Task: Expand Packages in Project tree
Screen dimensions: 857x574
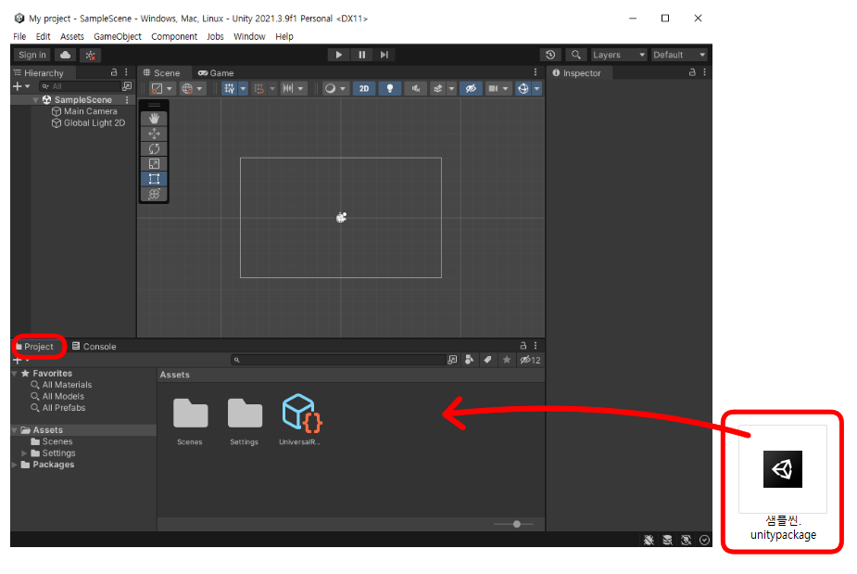Action: 15,465
